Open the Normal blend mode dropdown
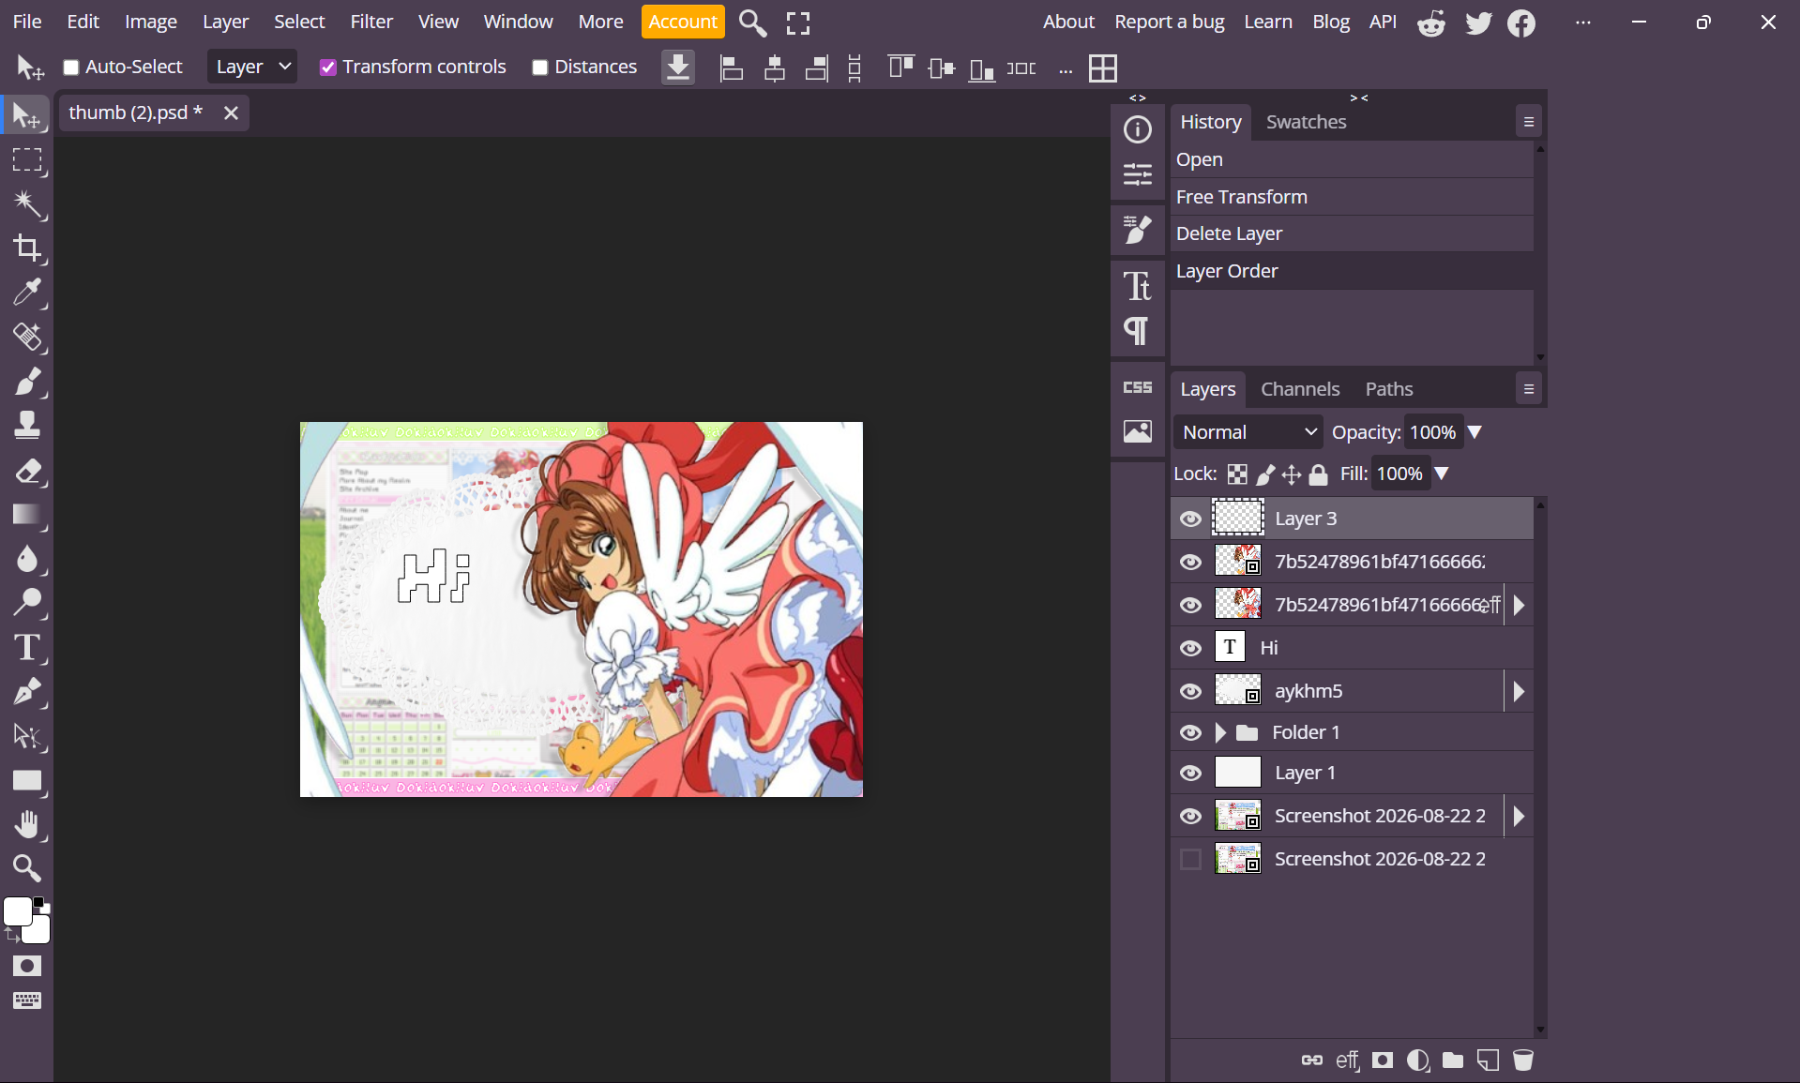1800x1083 pixels. tap(1248, 432)
